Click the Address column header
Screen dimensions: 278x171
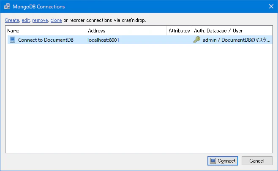pos(126,31)
